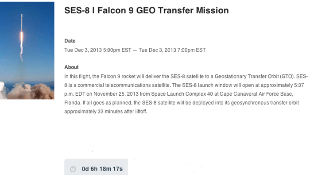Select the start time 5:00pm EST

pos(117,50)
